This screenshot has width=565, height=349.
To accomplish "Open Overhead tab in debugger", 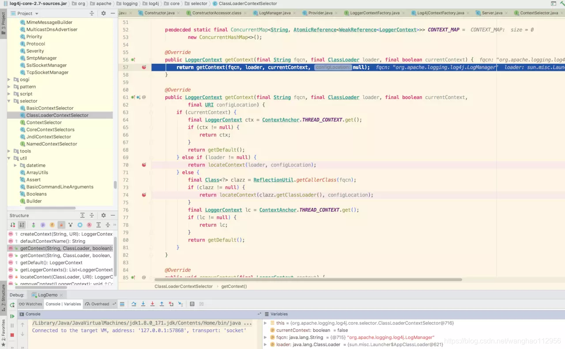I will point(98,304).
